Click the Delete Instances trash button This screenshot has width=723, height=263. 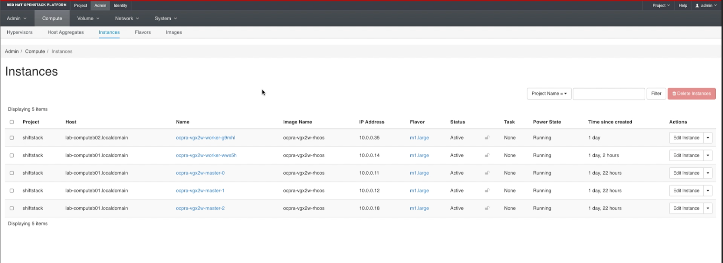pos(691,94)
